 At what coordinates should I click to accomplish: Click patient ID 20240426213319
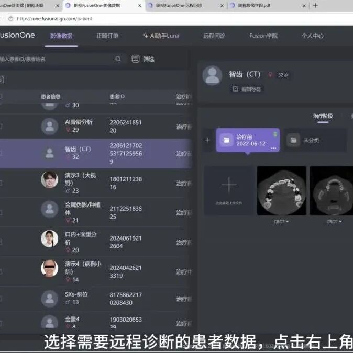point(126,271)
